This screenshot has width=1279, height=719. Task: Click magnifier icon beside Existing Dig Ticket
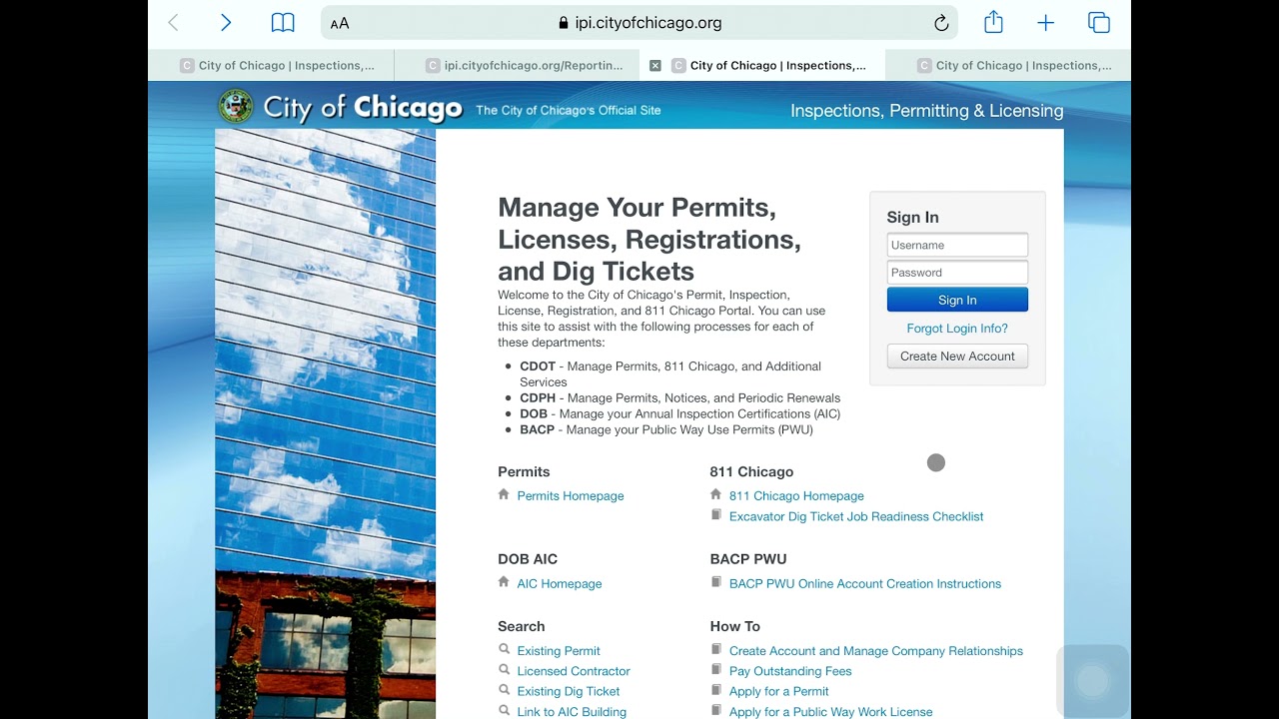point(505,690)
